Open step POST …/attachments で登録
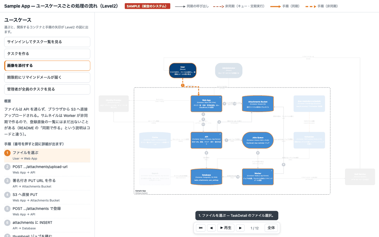This screenshot has width=379, height=237. point(47,211)
